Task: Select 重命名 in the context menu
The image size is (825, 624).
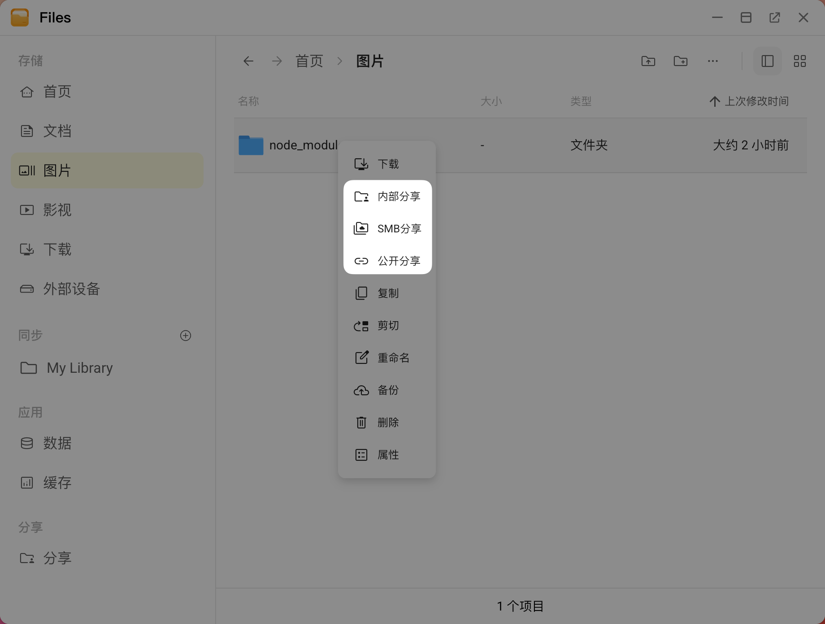Action: pyautogui.click(x=392, y=358)
